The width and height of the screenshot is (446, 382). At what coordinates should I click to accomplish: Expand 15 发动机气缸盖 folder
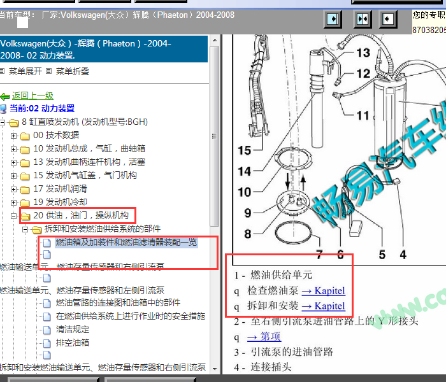[x=13, y=176]
